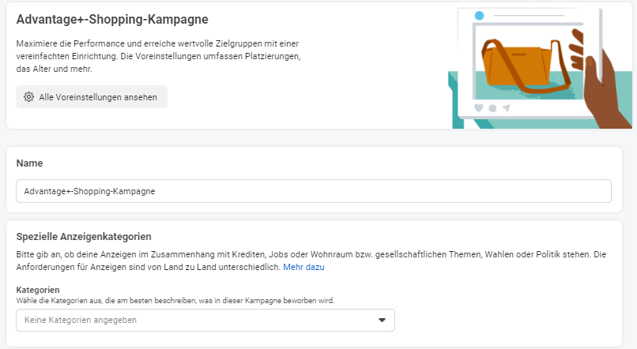Click the 'Spezielle Anzeigenkategorien' heading
This screenshot has height=349, width=637.
tap(84, 236)
